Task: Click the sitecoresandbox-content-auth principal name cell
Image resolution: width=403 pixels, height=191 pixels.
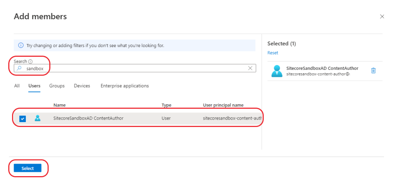Action: tap(232, 118)
